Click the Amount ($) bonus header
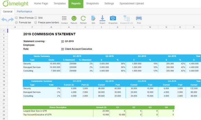 pos(101,107)
